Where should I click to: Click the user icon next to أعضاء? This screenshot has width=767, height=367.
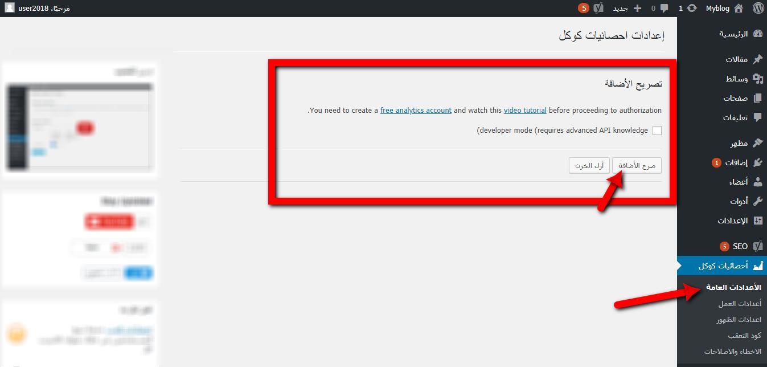(x=757, y=182)
